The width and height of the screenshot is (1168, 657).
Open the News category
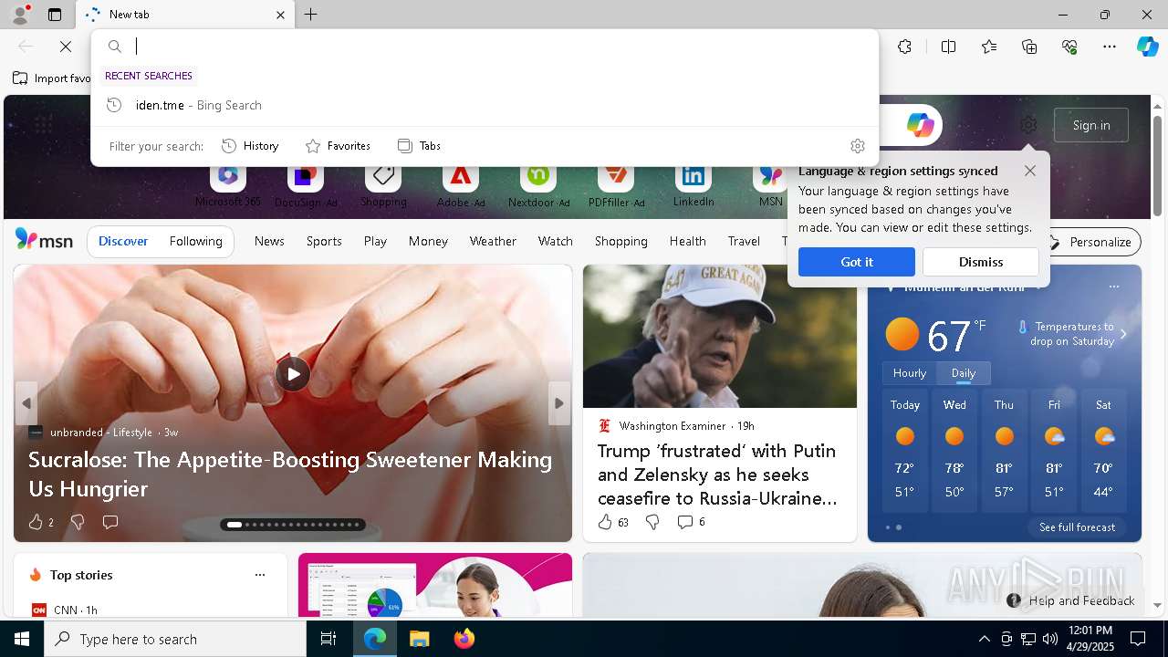pyautogui.click(x=269, y=242)
